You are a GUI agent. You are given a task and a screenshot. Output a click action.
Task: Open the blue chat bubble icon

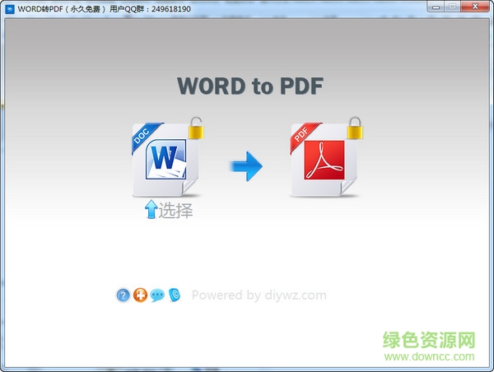(x=157, y=295)
